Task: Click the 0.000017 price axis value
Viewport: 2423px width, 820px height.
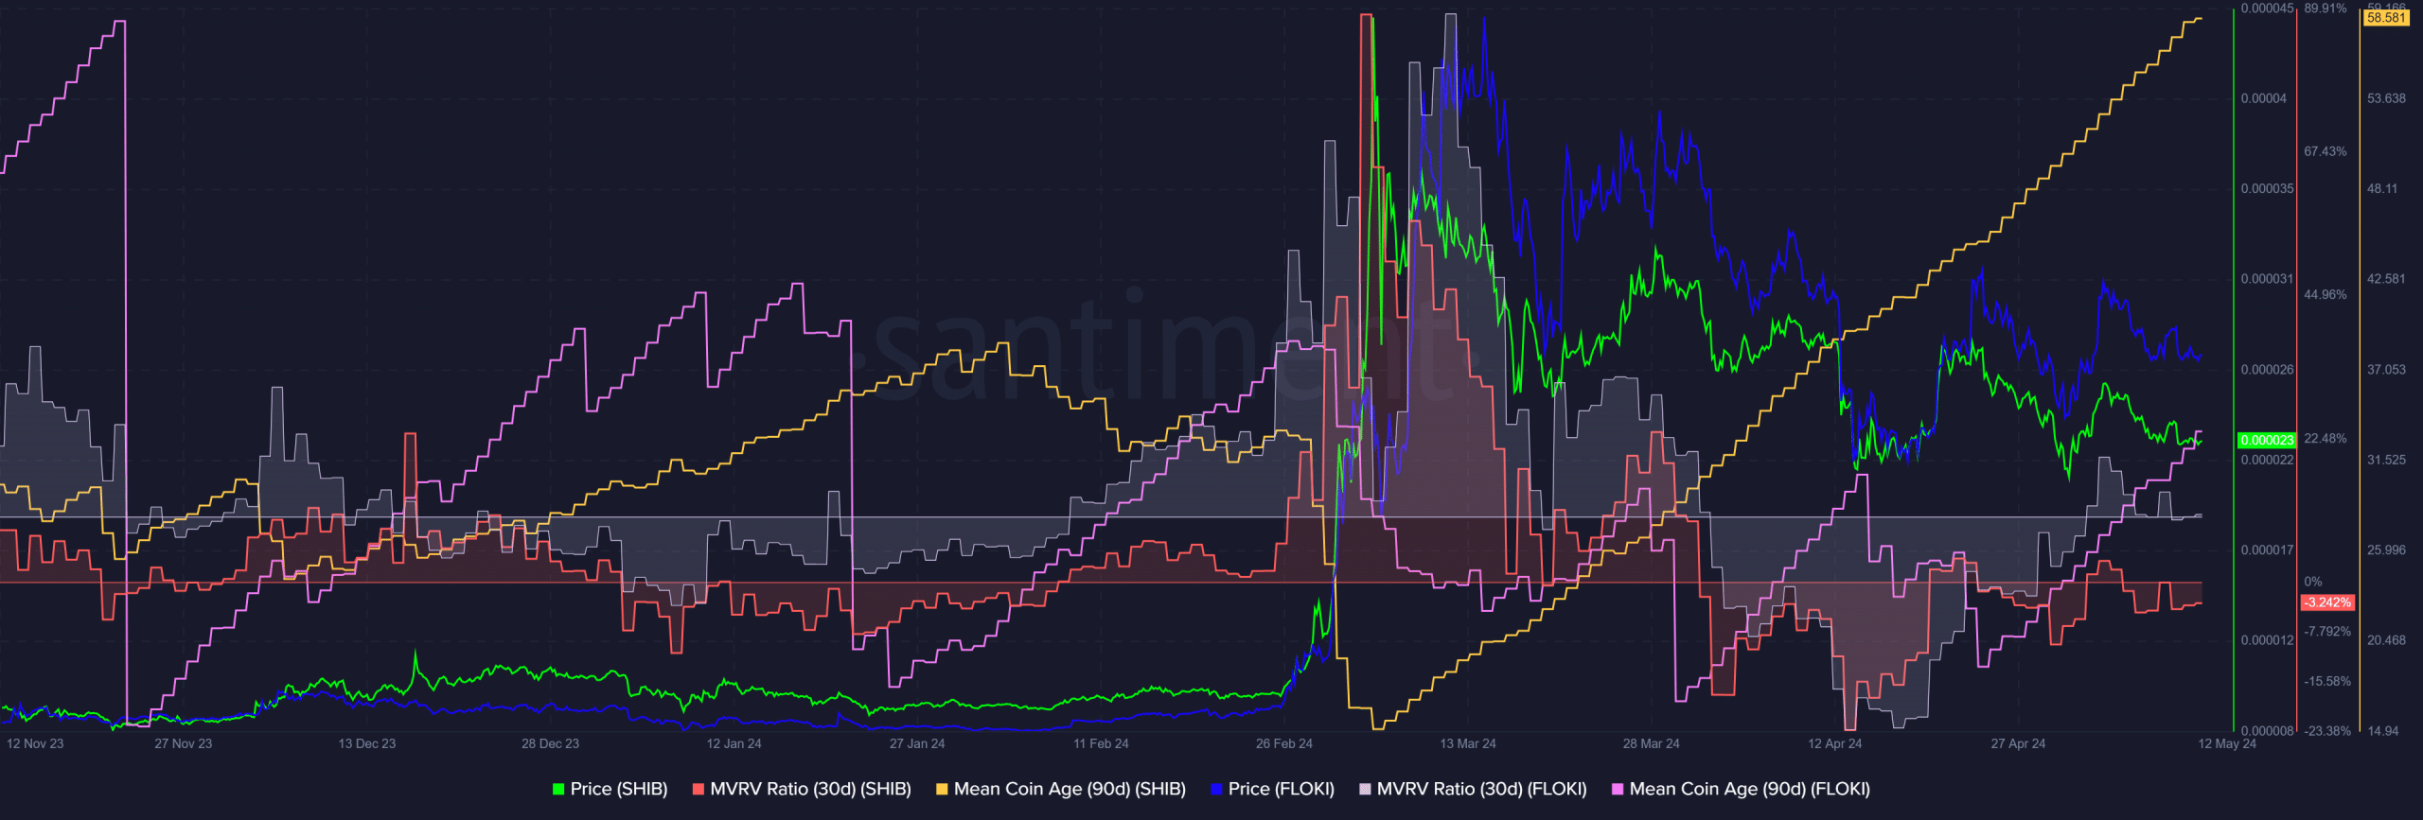Action: (x=2267, y=550)
